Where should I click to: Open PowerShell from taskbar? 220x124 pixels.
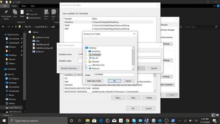(x=173, y=121)
